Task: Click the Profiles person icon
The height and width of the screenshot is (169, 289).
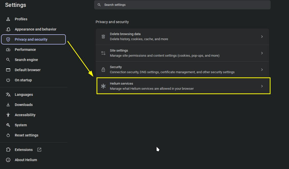Action: click(x=8, y=19)
